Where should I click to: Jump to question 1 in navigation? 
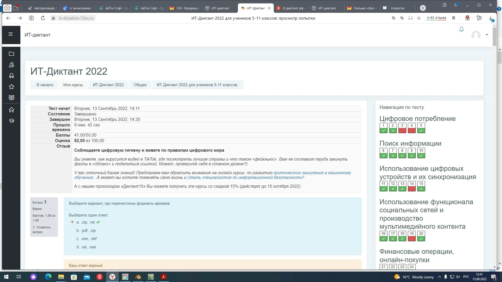383,128
